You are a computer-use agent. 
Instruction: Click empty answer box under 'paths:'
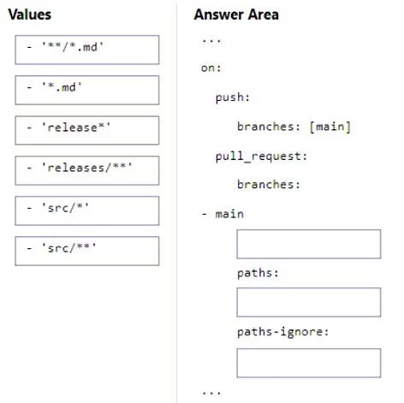(309, 302)
